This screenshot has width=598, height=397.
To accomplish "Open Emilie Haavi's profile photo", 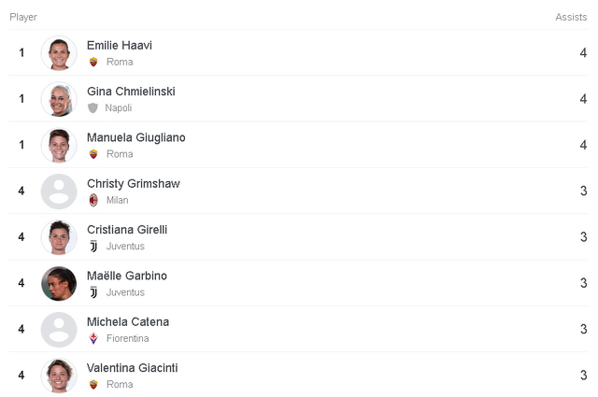I will click(x=59, y=53).
